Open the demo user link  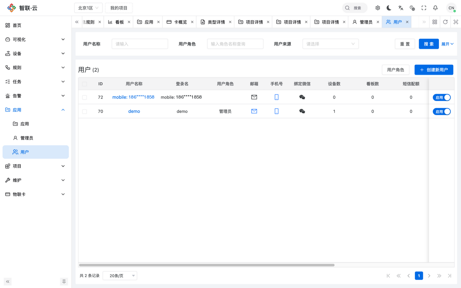pyautogui.click(x=134, y=111)
